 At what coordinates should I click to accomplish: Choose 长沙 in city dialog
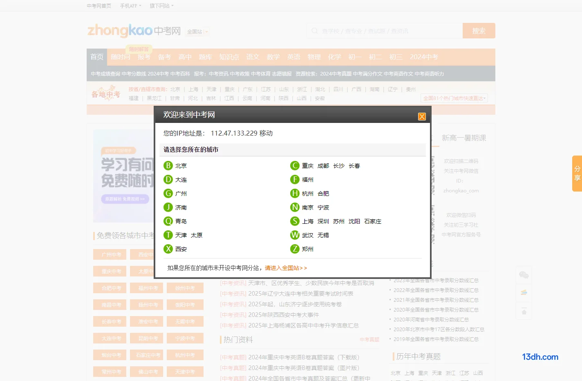339,166
